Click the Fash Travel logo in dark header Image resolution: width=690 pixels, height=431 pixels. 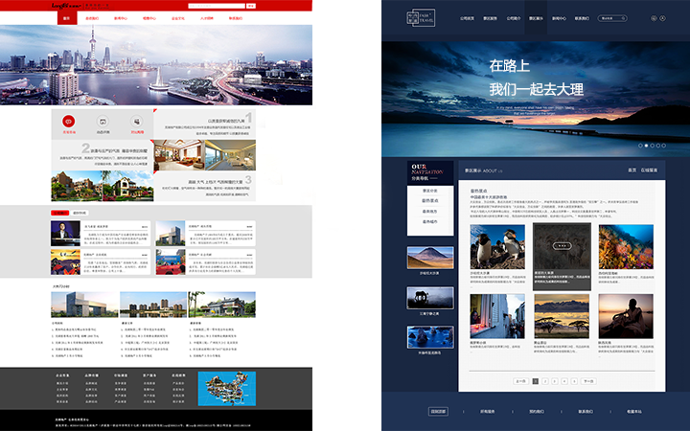coord(422,17)
